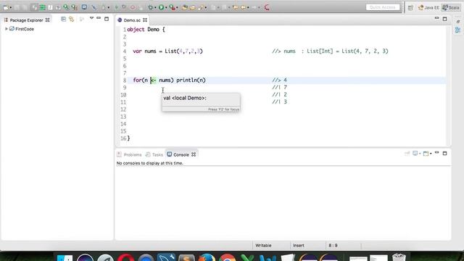Click the red Scala refresh icon

267,7
